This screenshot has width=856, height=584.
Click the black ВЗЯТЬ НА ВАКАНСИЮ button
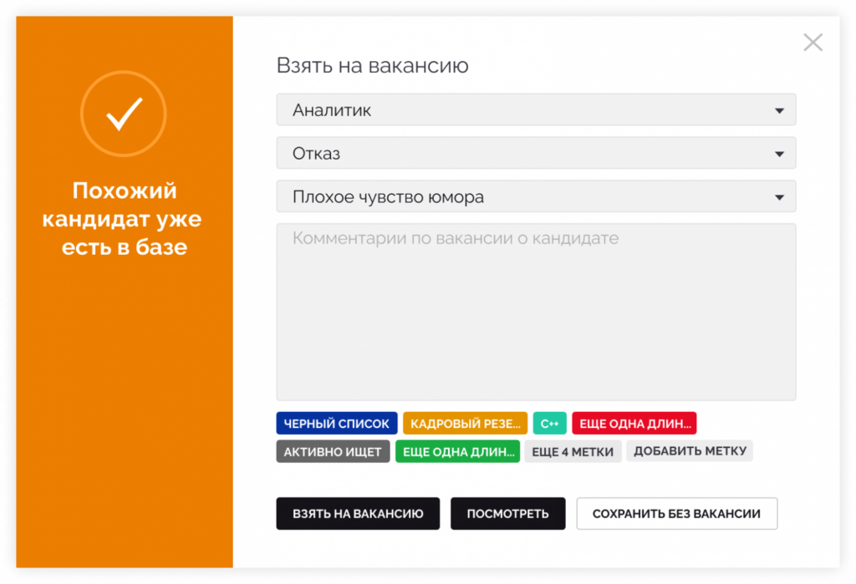coord(358,514)
